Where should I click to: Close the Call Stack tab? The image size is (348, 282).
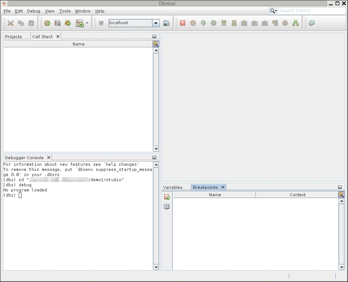tap(58, 36)
